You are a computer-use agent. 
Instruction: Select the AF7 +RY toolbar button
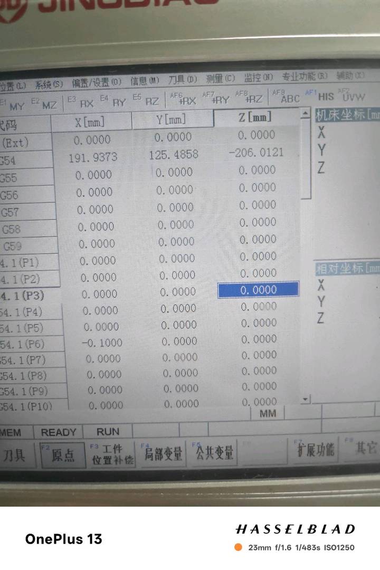216,98
